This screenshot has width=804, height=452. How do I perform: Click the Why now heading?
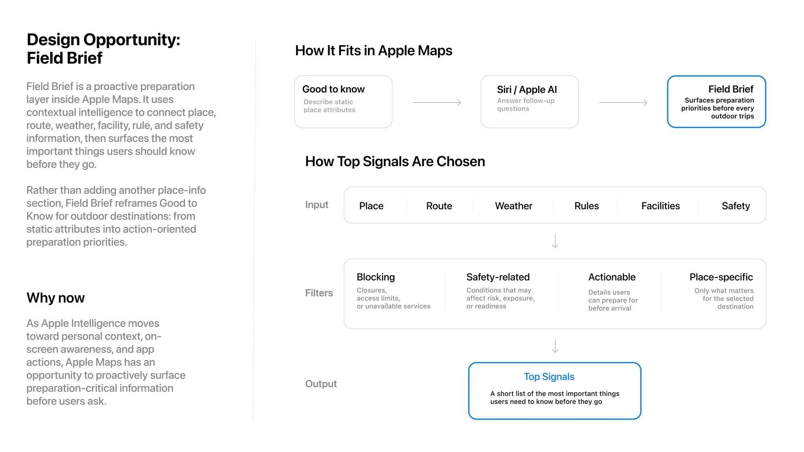(56, 298)
